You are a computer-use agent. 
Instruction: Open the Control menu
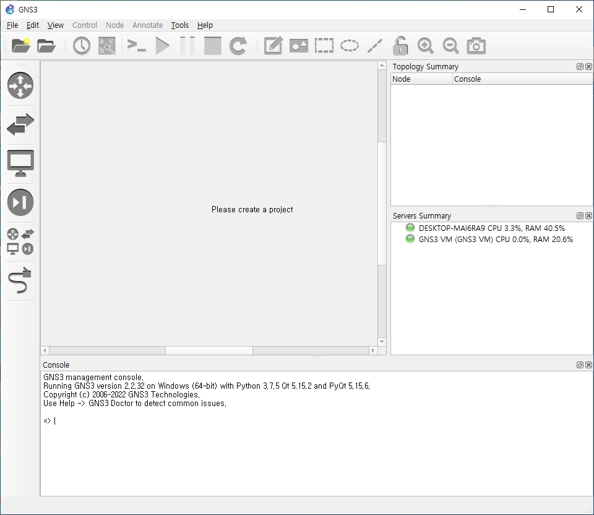(x=85, y=25)
